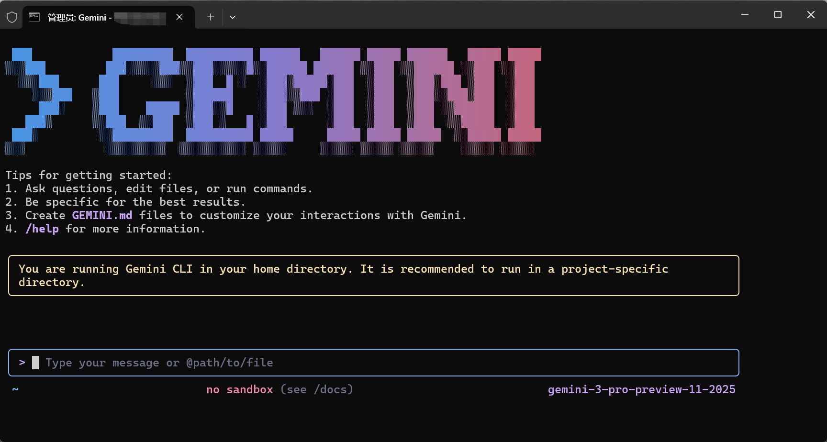
Task: Click the no sandbox status indicator
Action: [239, 389]
